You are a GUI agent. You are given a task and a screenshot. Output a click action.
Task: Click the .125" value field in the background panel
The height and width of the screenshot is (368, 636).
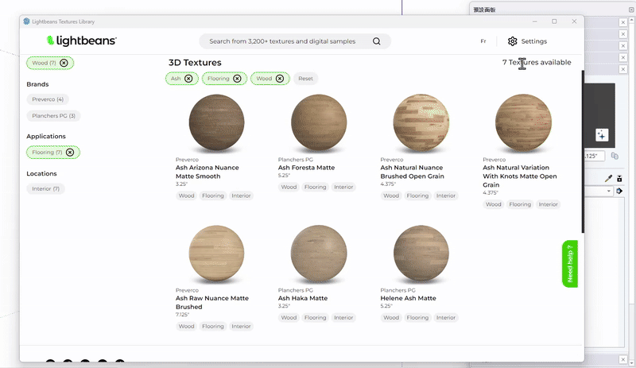[x=594, y=156]
